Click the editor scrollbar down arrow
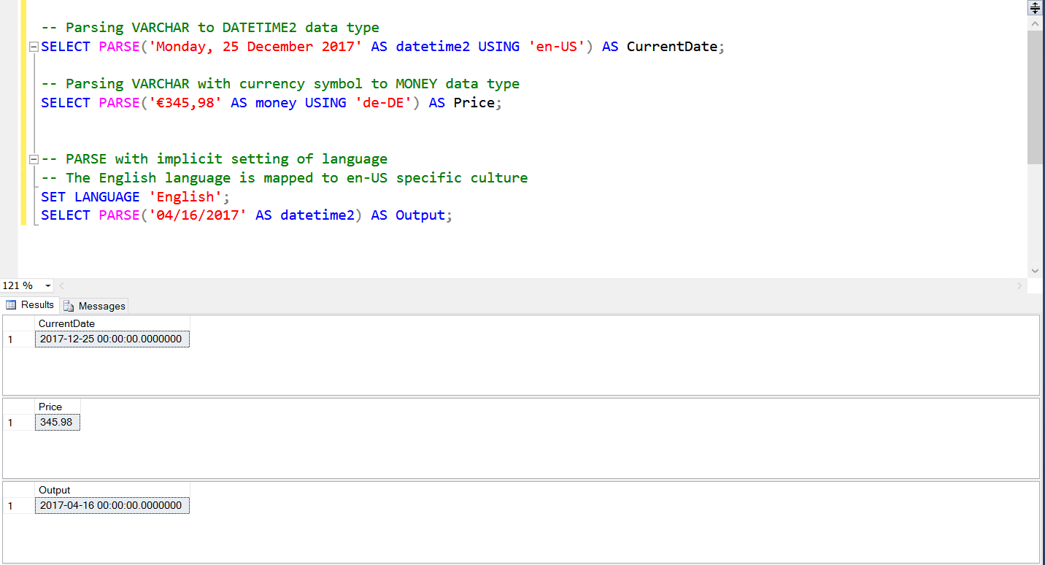 point(1035,269)
